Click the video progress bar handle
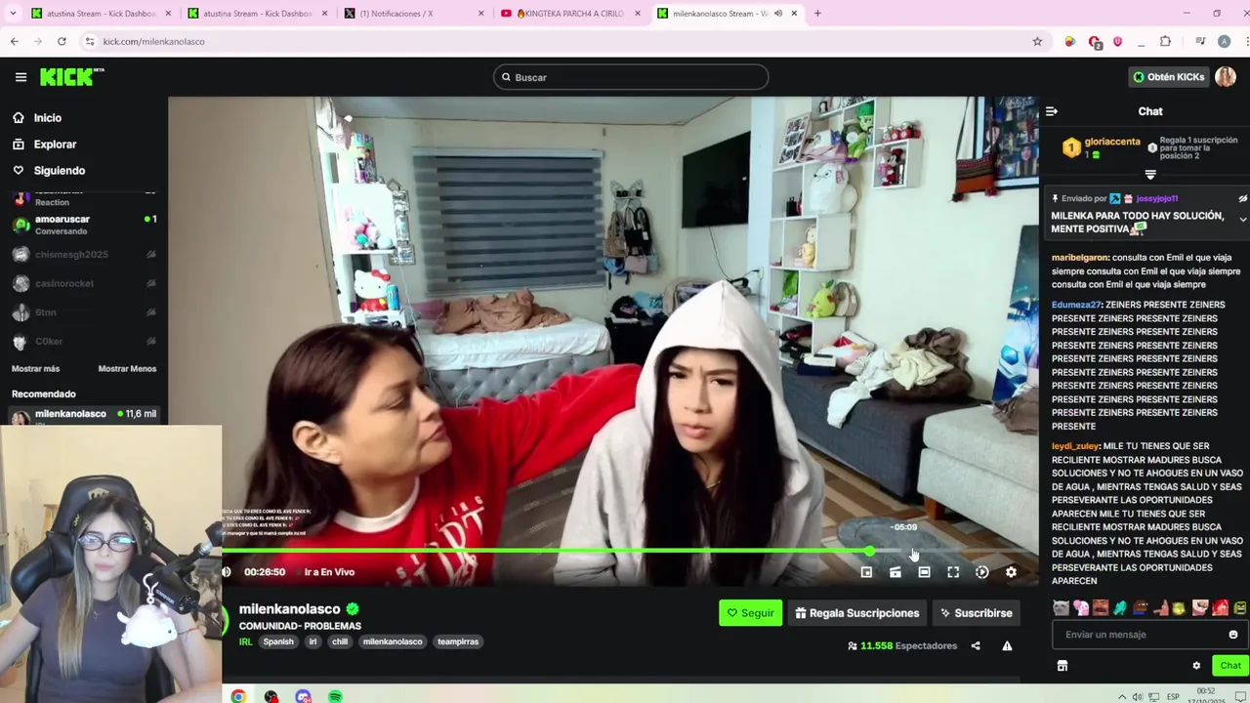This screenshot has width=1250, height=703. [869, 552]
